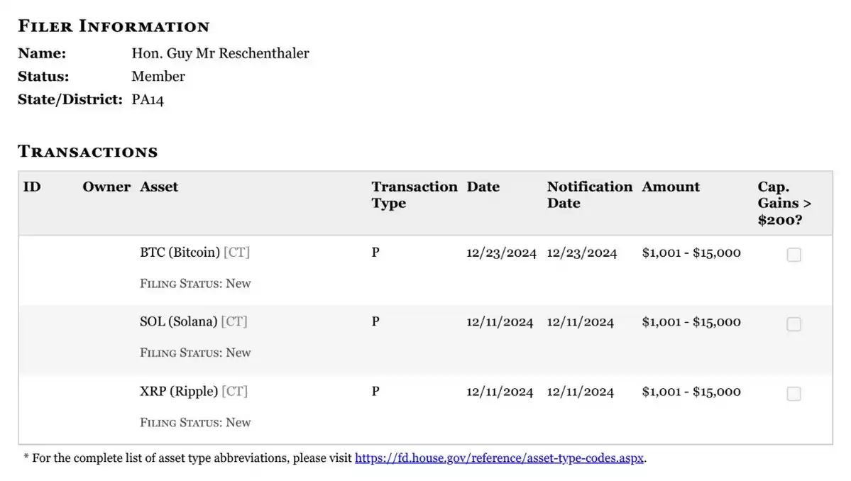Check the Cap. Gains box for BTC (Bitcoin)
Image resolution: width=851 pixels, height=481 pixels.
click(794, 254)
